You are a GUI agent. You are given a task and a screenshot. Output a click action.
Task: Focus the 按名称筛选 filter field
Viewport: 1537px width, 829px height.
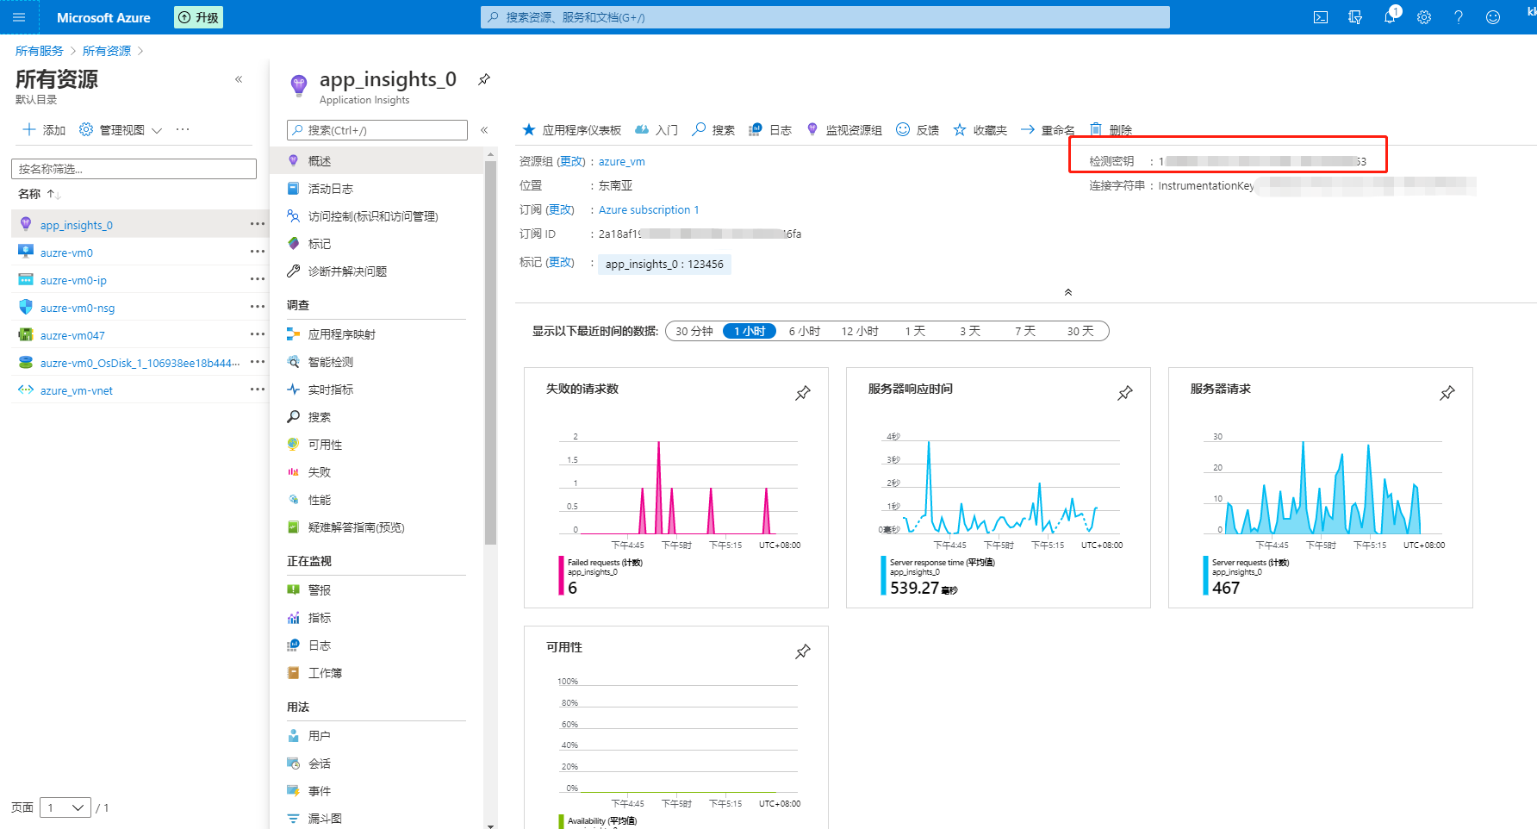(134, 169)
